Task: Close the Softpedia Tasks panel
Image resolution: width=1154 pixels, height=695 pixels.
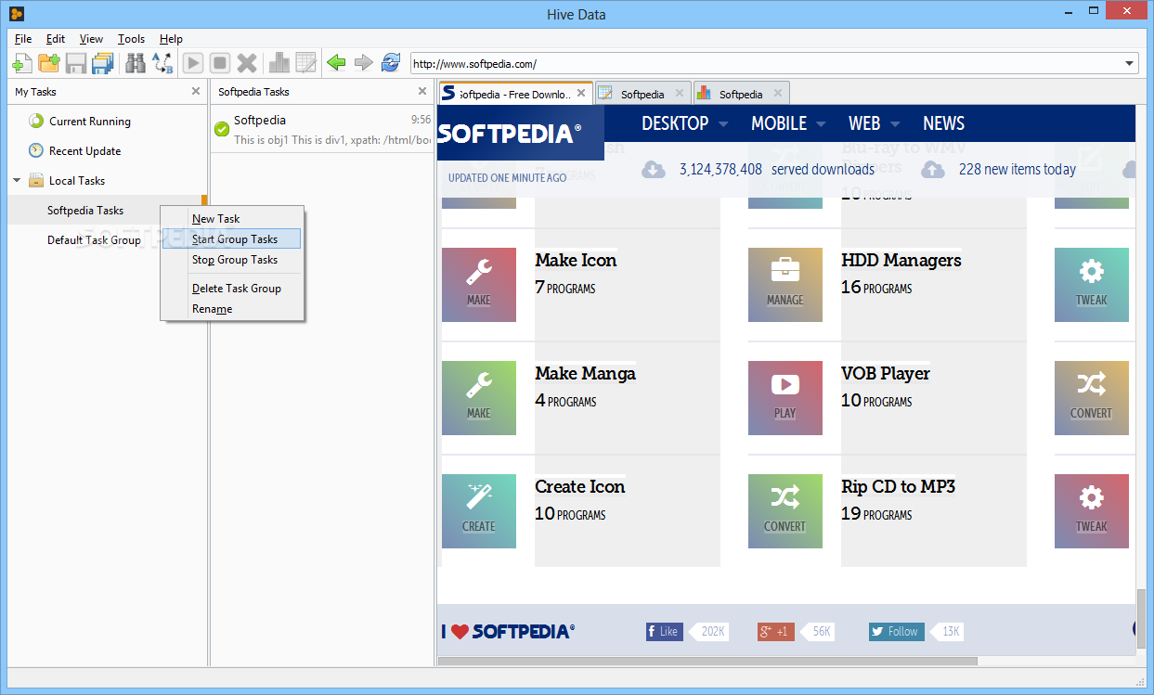Action: click(422, 91)
